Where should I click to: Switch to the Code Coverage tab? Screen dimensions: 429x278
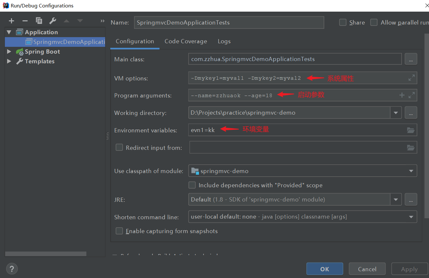186,41
